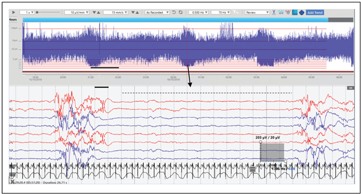Increase timebase with the up arrow

point(137,12)
